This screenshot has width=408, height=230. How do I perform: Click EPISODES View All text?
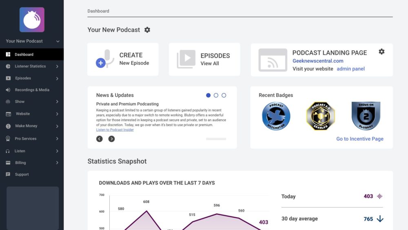click(x=215, y=59)
